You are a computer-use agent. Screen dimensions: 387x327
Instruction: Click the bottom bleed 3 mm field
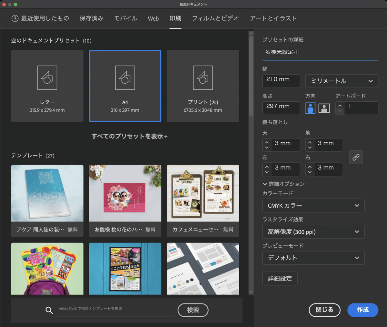point(328,145)
